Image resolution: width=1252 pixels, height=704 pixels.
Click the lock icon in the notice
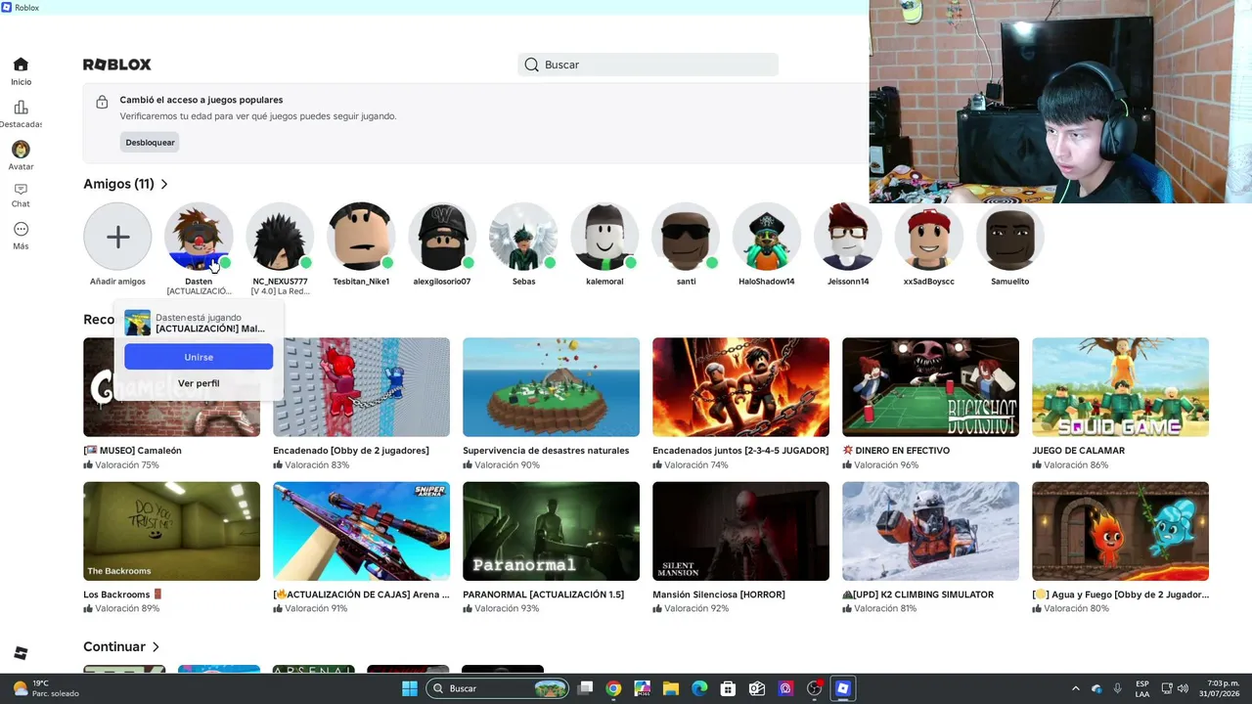tap(102, 102)
